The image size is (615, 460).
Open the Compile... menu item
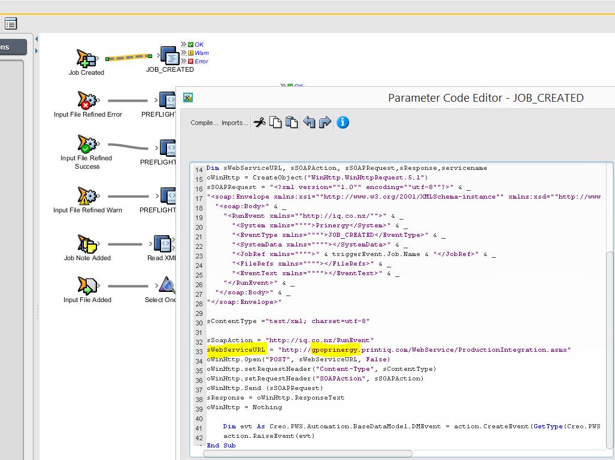click(204, 123)
